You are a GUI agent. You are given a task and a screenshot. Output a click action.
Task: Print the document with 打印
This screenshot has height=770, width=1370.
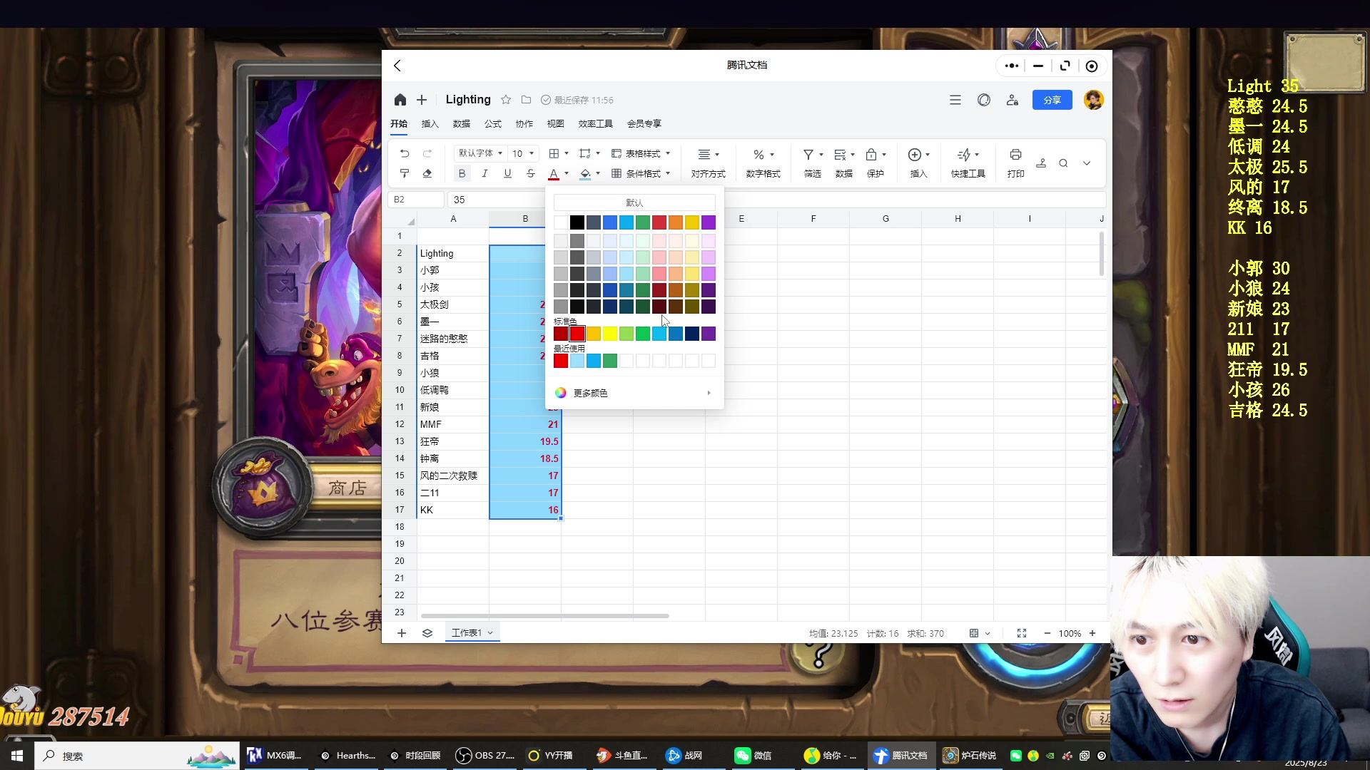pos(1015,163)
